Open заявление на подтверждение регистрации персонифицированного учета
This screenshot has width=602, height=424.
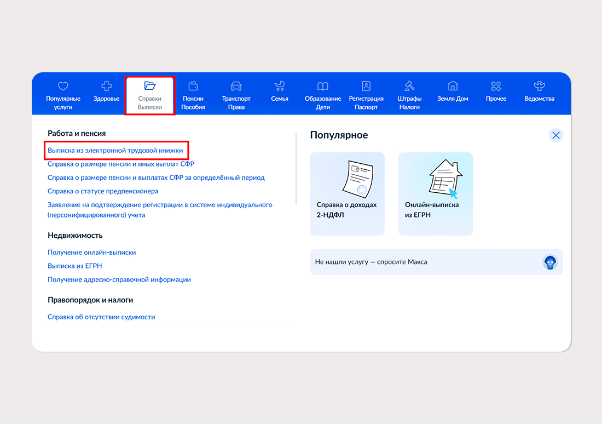point(160,210)
